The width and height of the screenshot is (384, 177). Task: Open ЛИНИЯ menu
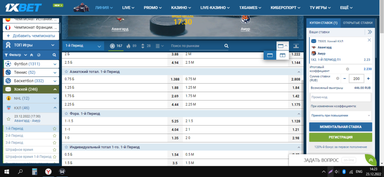tap(104, 8)
